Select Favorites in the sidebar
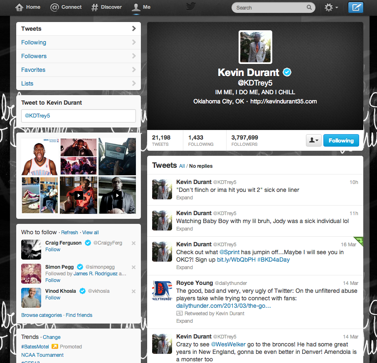This screenshot has width=377, height=363. 33,70
